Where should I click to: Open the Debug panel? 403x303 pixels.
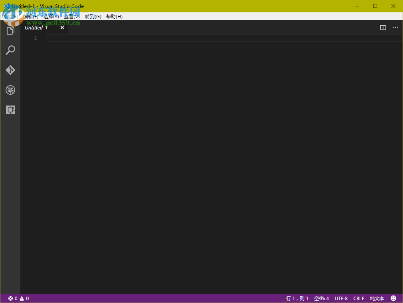click(10, 90)
